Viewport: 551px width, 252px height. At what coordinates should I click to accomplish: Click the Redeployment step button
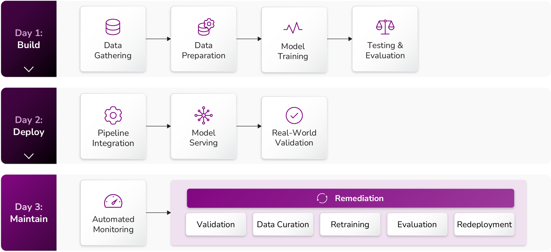484,224
